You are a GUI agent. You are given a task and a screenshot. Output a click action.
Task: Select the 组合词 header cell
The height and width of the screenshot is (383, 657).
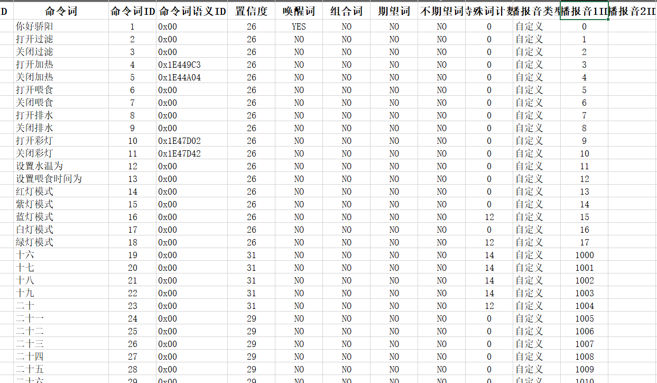[347, 12]
